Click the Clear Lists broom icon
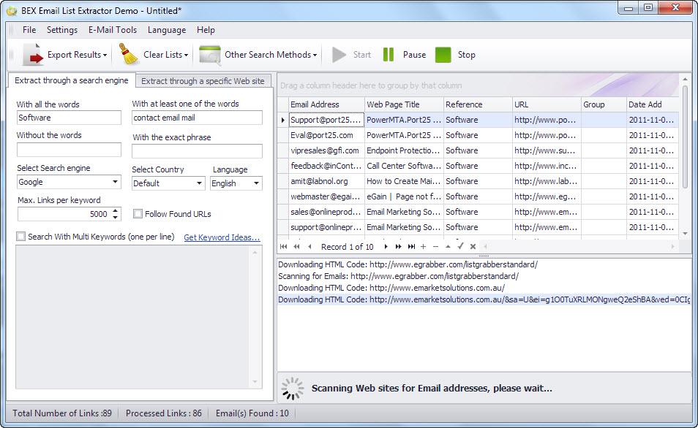Screen dimensions: 698x428 tap(128, 54)
